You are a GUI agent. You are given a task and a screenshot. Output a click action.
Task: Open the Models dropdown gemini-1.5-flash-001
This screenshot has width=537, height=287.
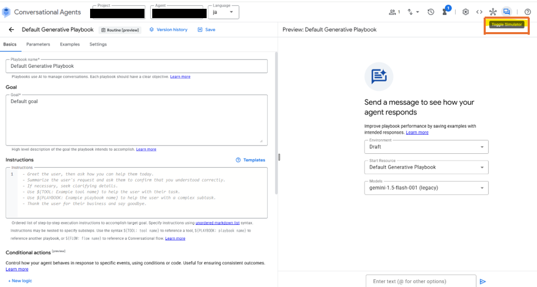pos(426,188)
